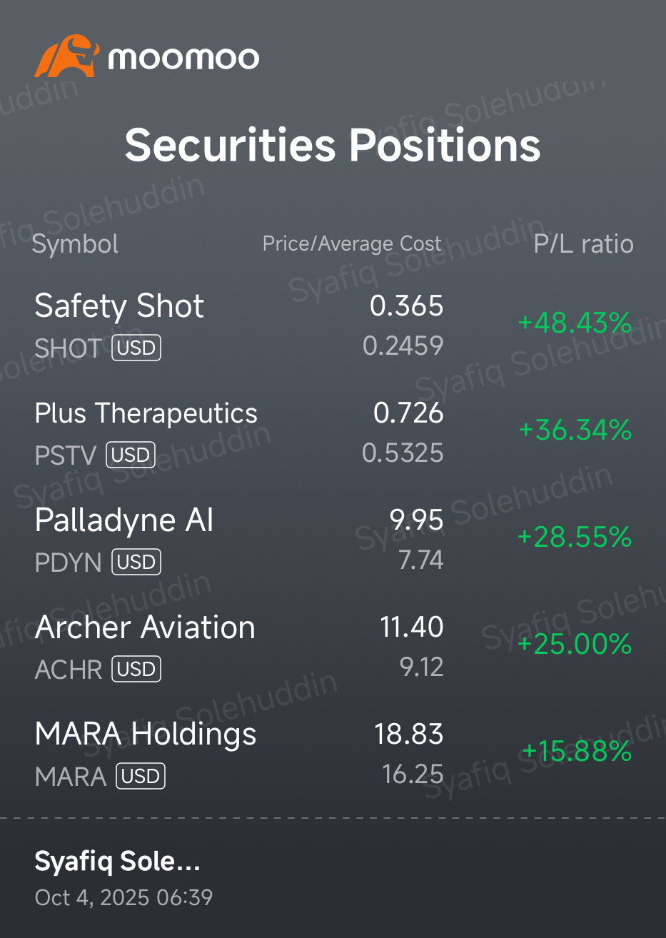
Task: Open the Safety Shot position row
Action: pos(333,325)
